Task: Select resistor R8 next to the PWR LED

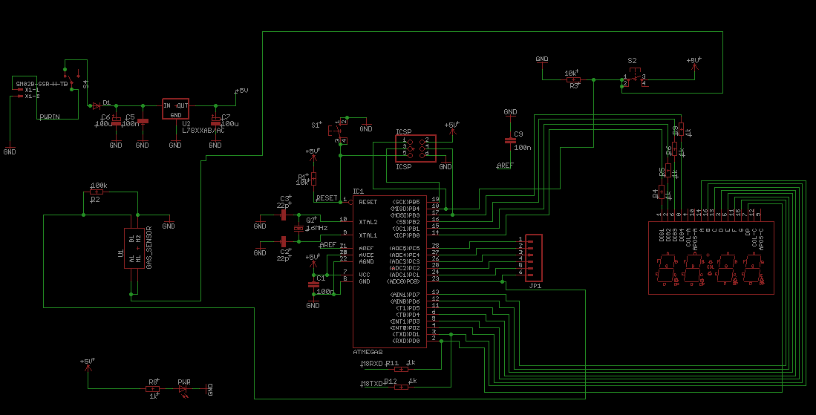Action: 152,388
